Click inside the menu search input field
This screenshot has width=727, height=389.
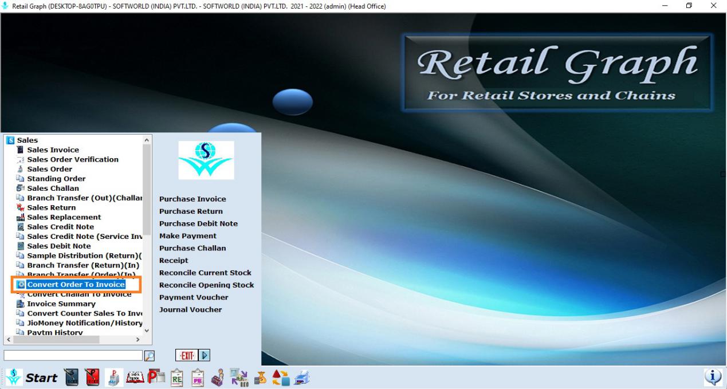pos(73,355)
